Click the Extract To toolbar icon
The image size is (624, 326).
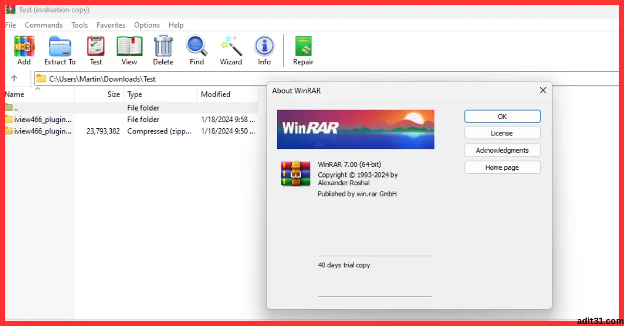click(x=60, y=46)
